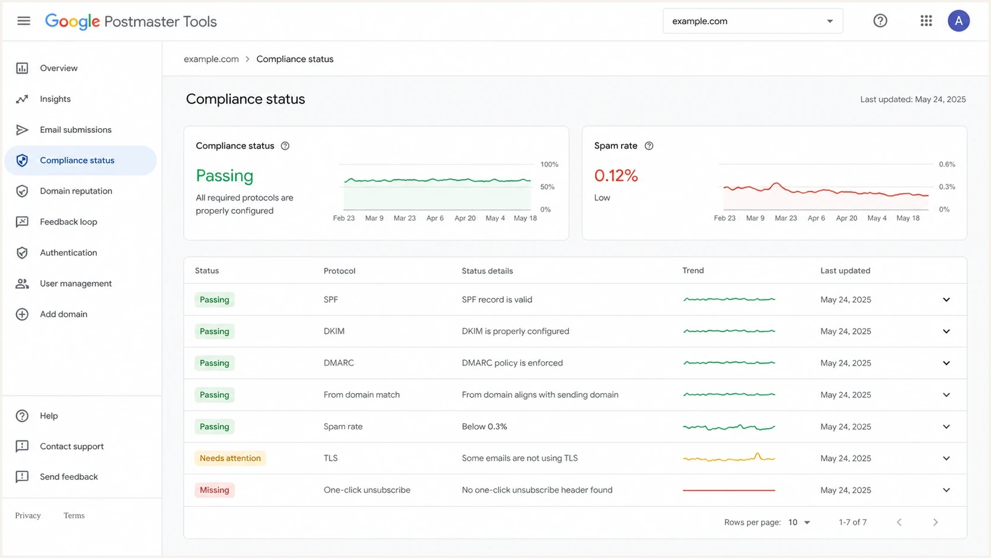Click 'DMARC policy is enforced' text
Viewport: 991px width, 558px height.
point(512,363)
